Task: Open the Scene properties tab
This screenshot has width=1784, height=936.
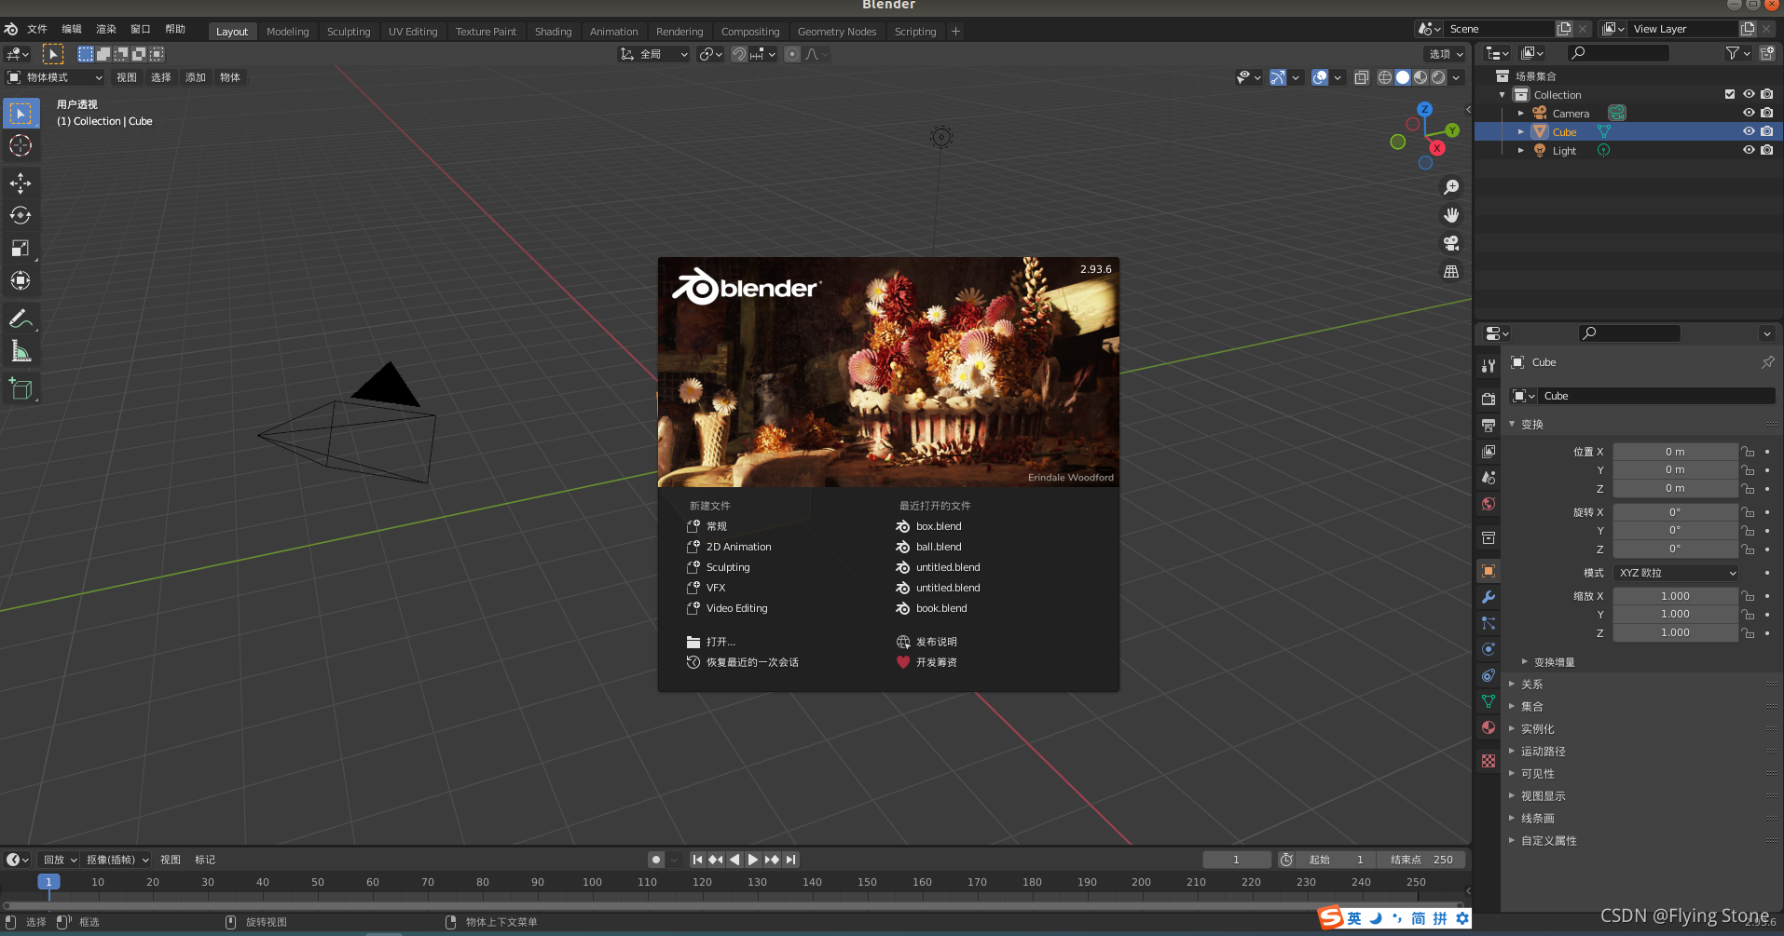Action: click(x=1489, y=477)
